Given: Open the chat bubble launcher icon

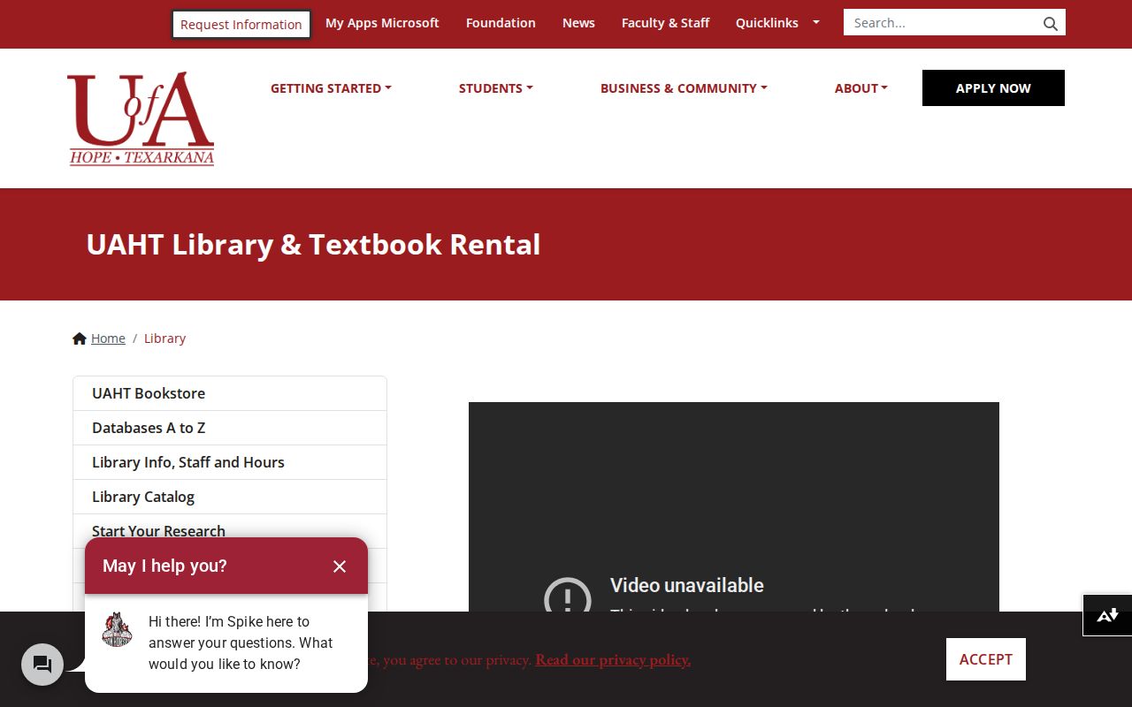Looking at the screenshot, I should tap(42, 665).
